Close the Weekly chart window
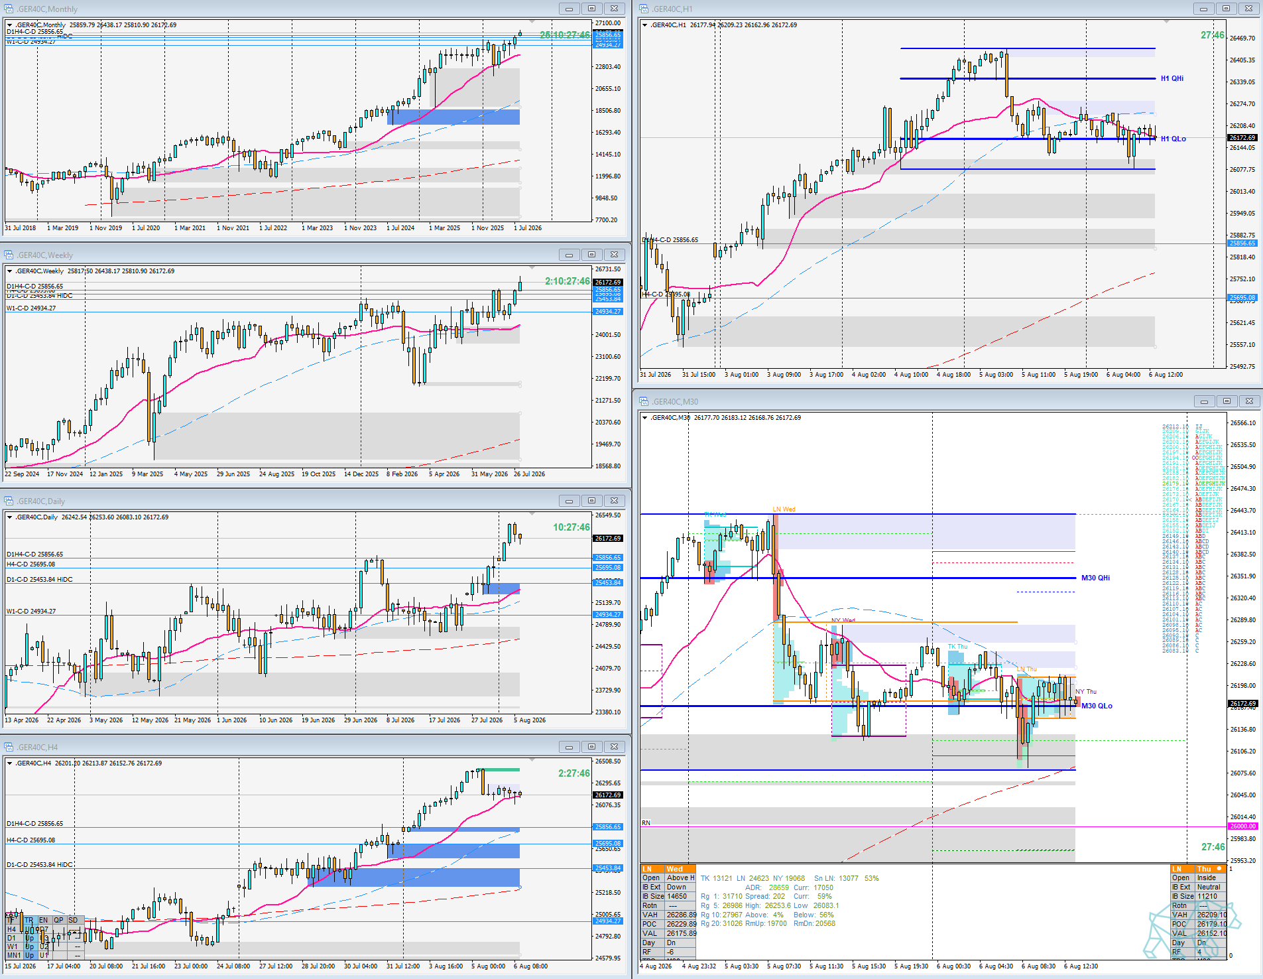 click(x=615, y=255)
